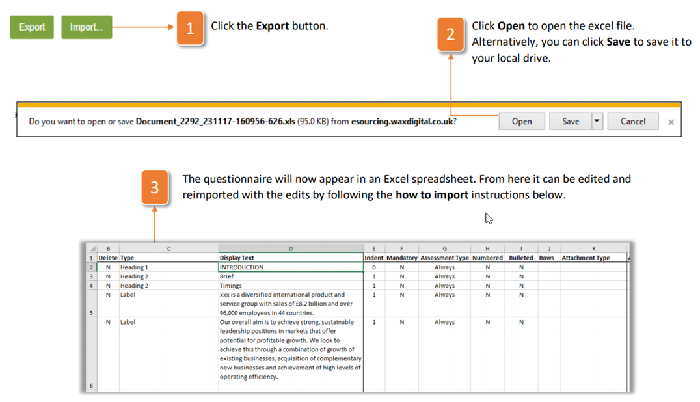Select 'Label' cell in row 5
The height and width of the screenshot is (402, 700).
tap(168, 304)
